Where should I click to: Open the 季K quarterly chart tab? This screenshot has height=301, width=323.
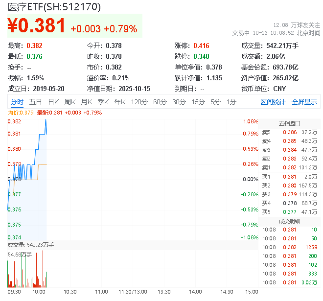pos(103,102)
